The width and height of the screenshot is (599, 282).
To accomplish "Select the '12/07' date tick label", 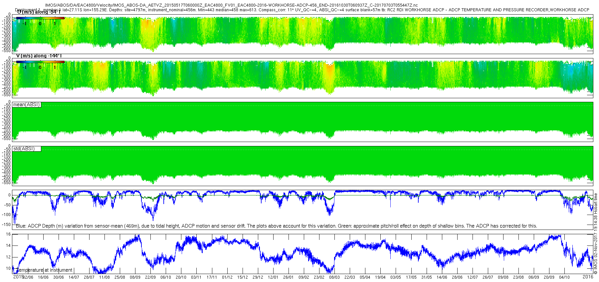I will 473,277.
